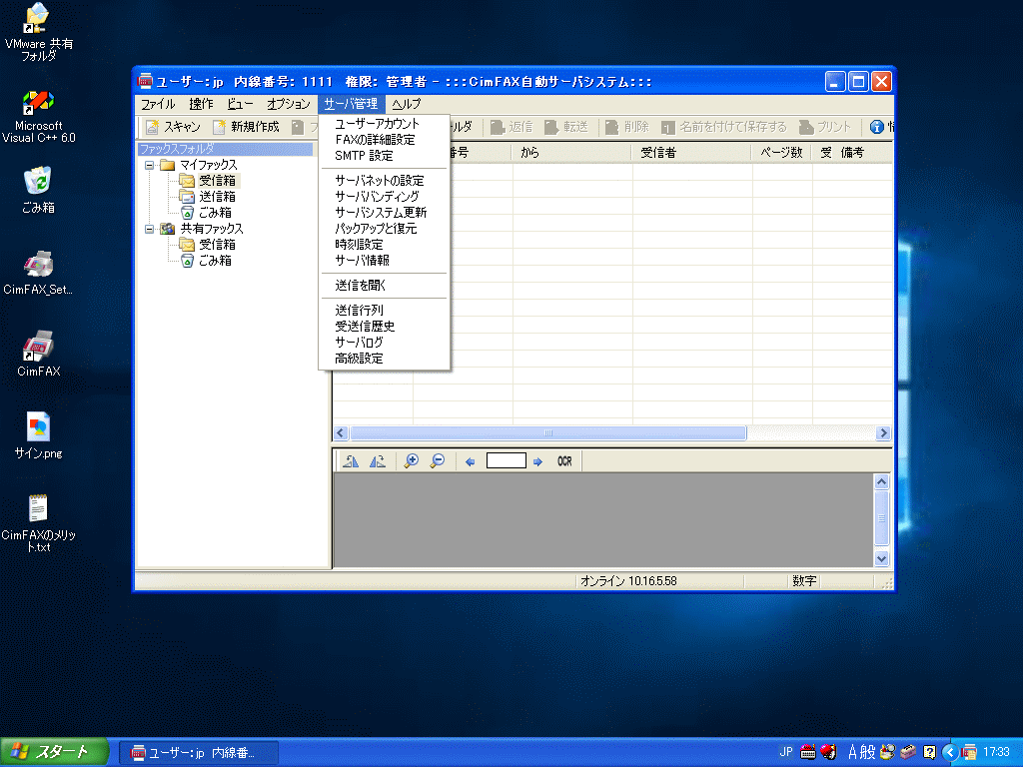Rotate fax preview right icon
Viewport: 1023px width, 767px height.
pyautogui.click(x=378, y=461)
